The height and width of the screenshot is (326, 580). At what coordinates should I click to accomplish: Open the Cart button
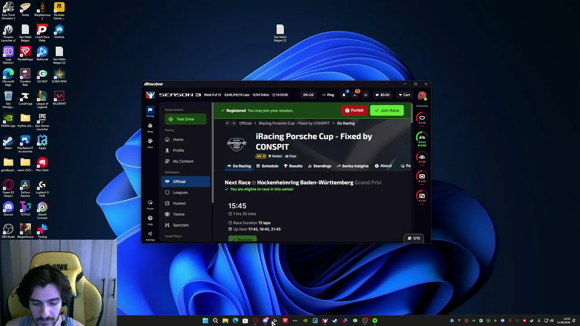click(x=404, y=95)
